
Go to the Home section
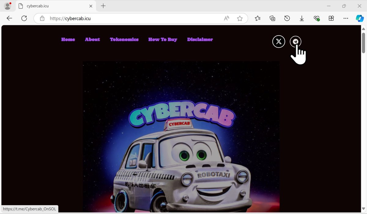coord(68,39)
